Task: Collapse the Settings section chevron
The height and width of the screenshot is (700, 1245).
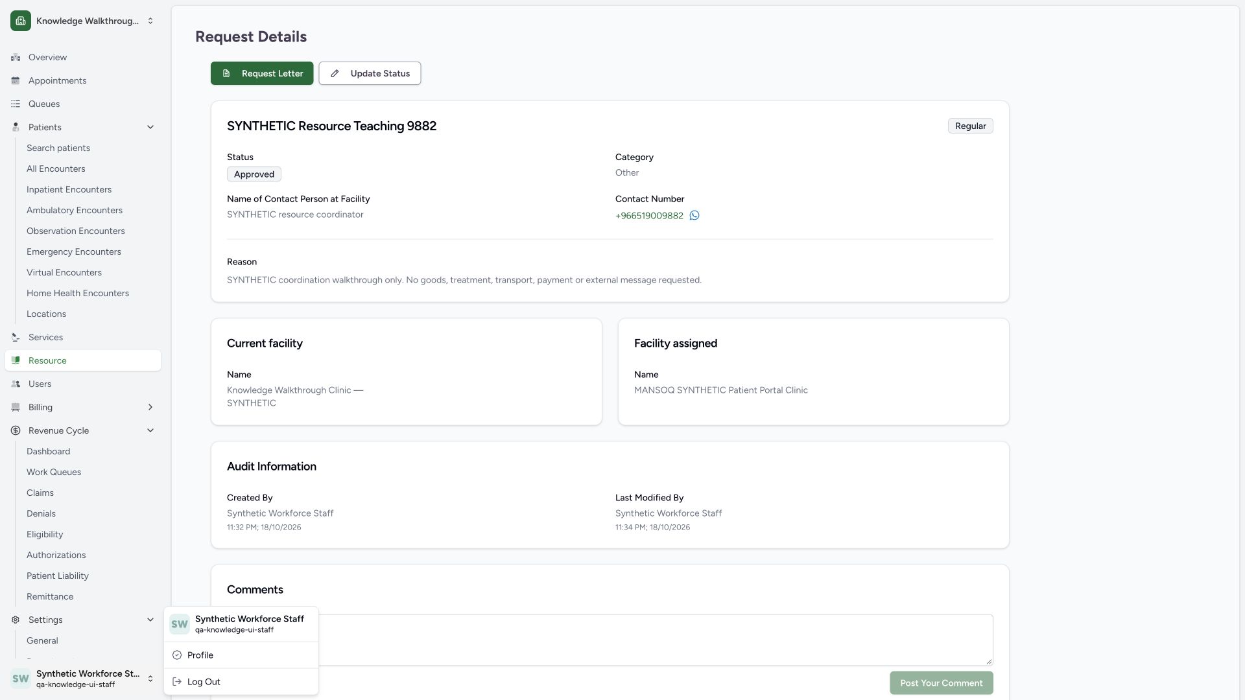Action: [x=150, y=620]
